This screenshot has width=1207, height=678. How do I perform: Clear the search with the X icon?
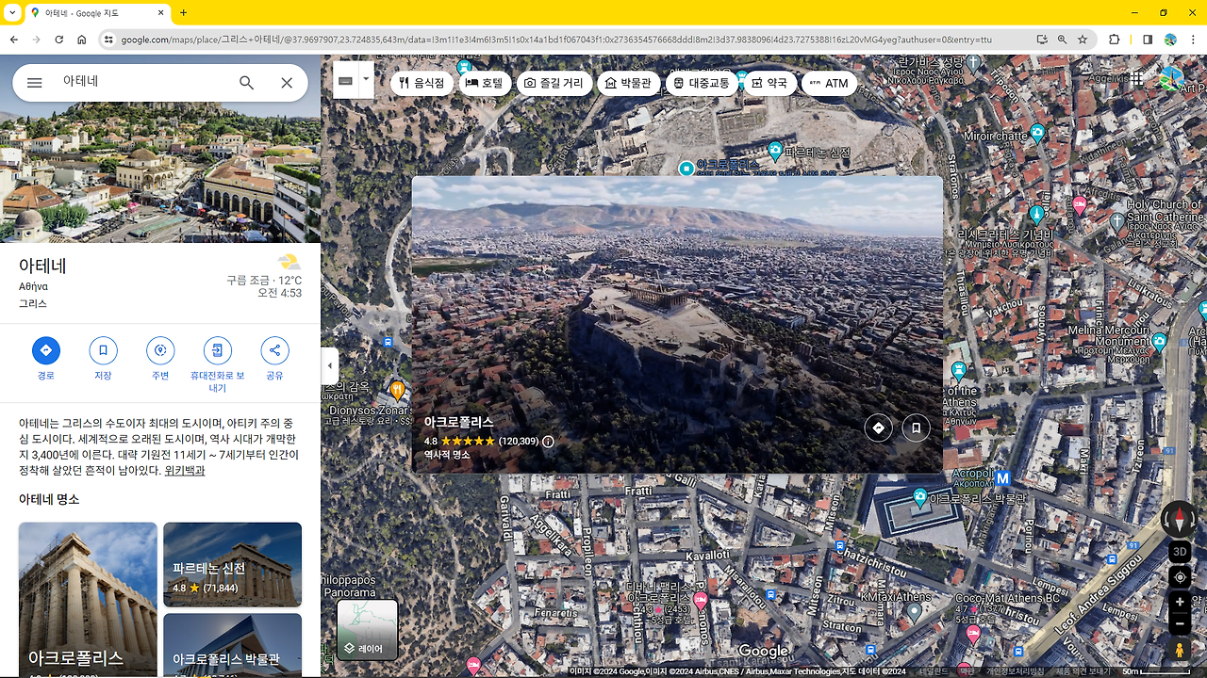[x=287, y=83]
